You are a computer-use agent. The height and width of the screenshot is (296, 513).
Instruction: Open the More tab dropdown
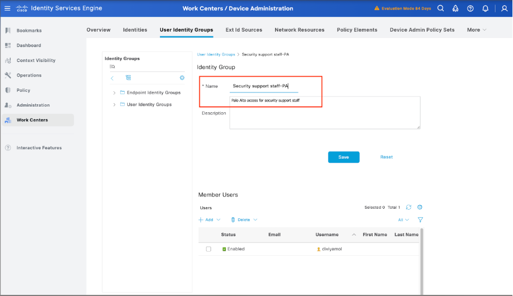coord(477,29)
